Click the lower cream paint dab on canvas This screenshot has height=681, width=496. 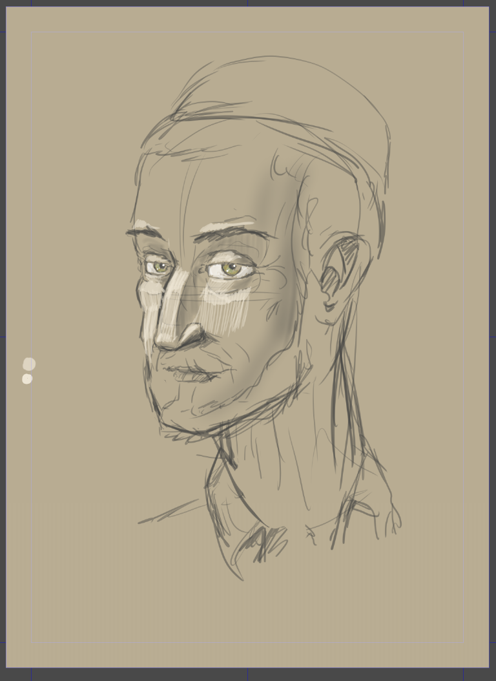coord(27,379)
